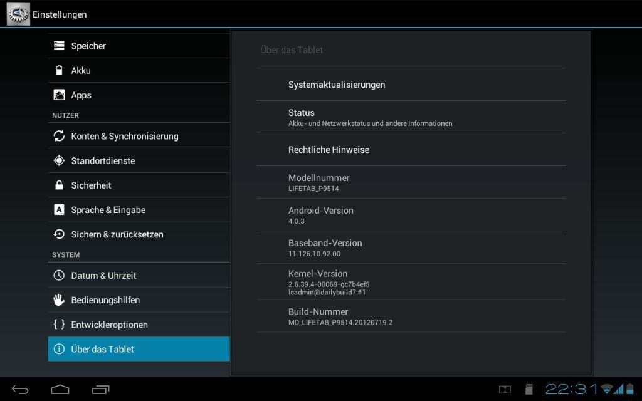The width and height of the screenshot is (642, 401).
Task: Tap the Kernel-Version row
Action: (411, 281)
